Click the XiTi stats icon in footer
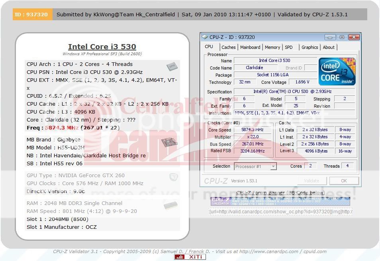This screenshot has width=380, height=261. coord(190,257)
